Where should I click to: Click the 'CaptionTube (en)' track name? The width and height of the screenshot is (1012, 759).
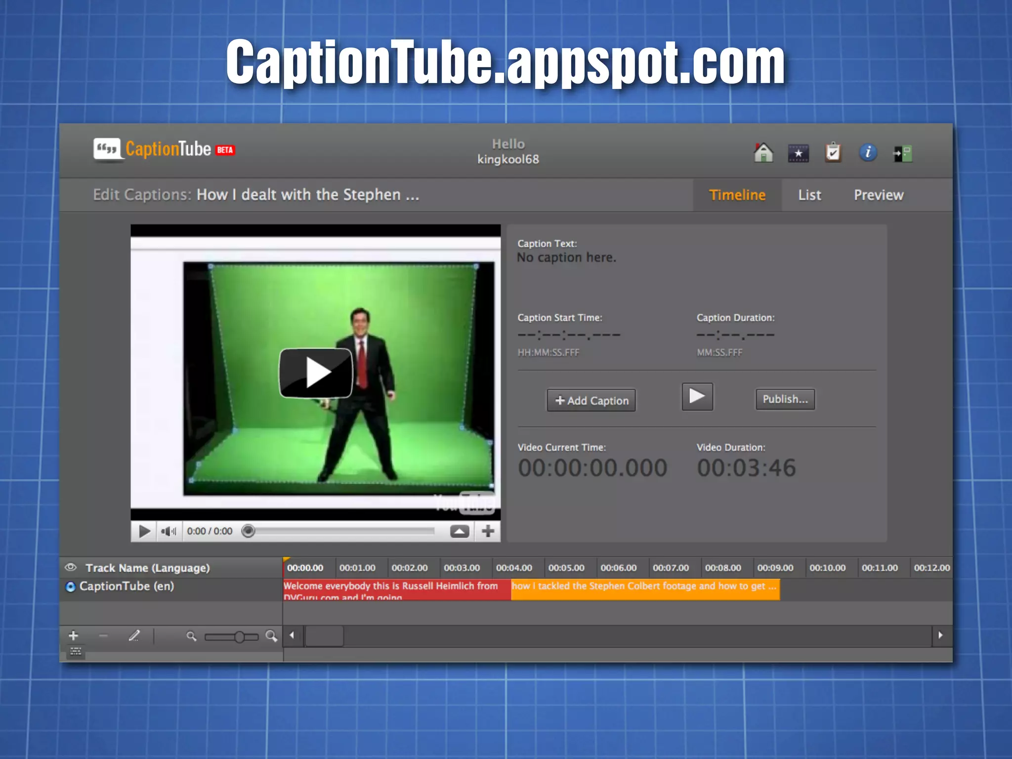pyautogui.click(x=126, y=586)
